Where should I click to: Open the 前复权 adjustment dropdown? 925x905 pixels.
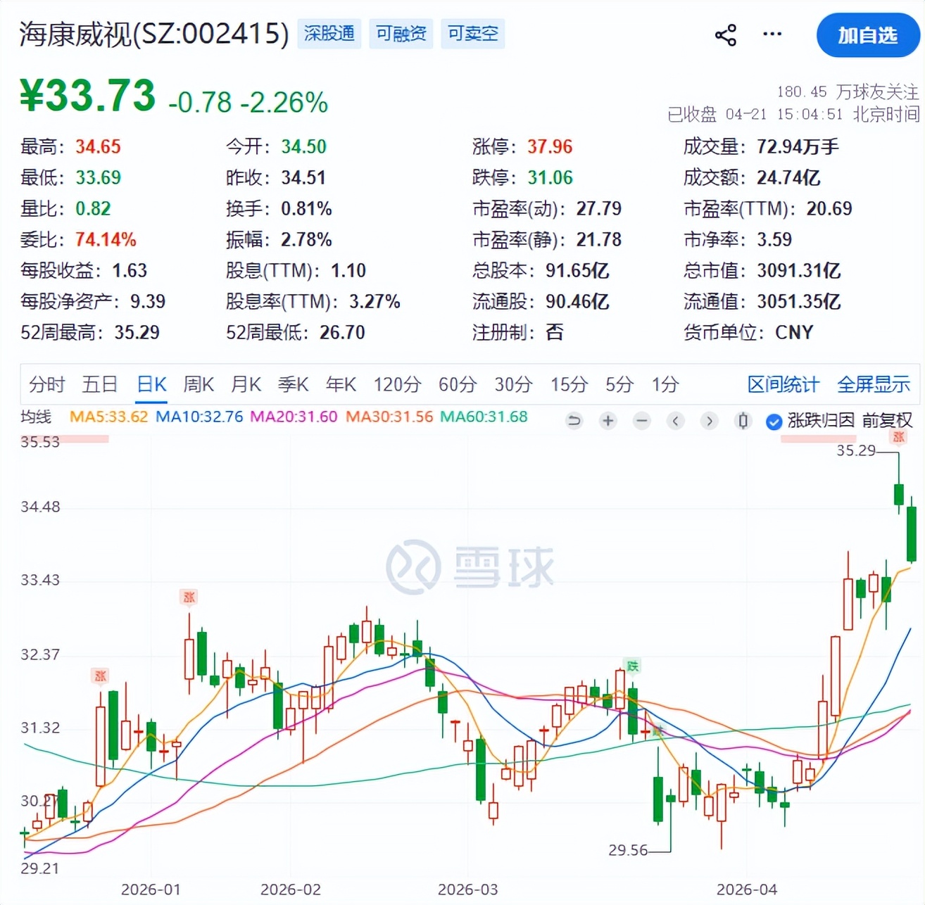tap(887, 420)
